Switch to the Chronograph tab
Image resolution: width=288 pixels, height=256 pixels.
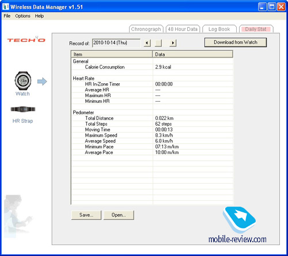coord(146,29)
